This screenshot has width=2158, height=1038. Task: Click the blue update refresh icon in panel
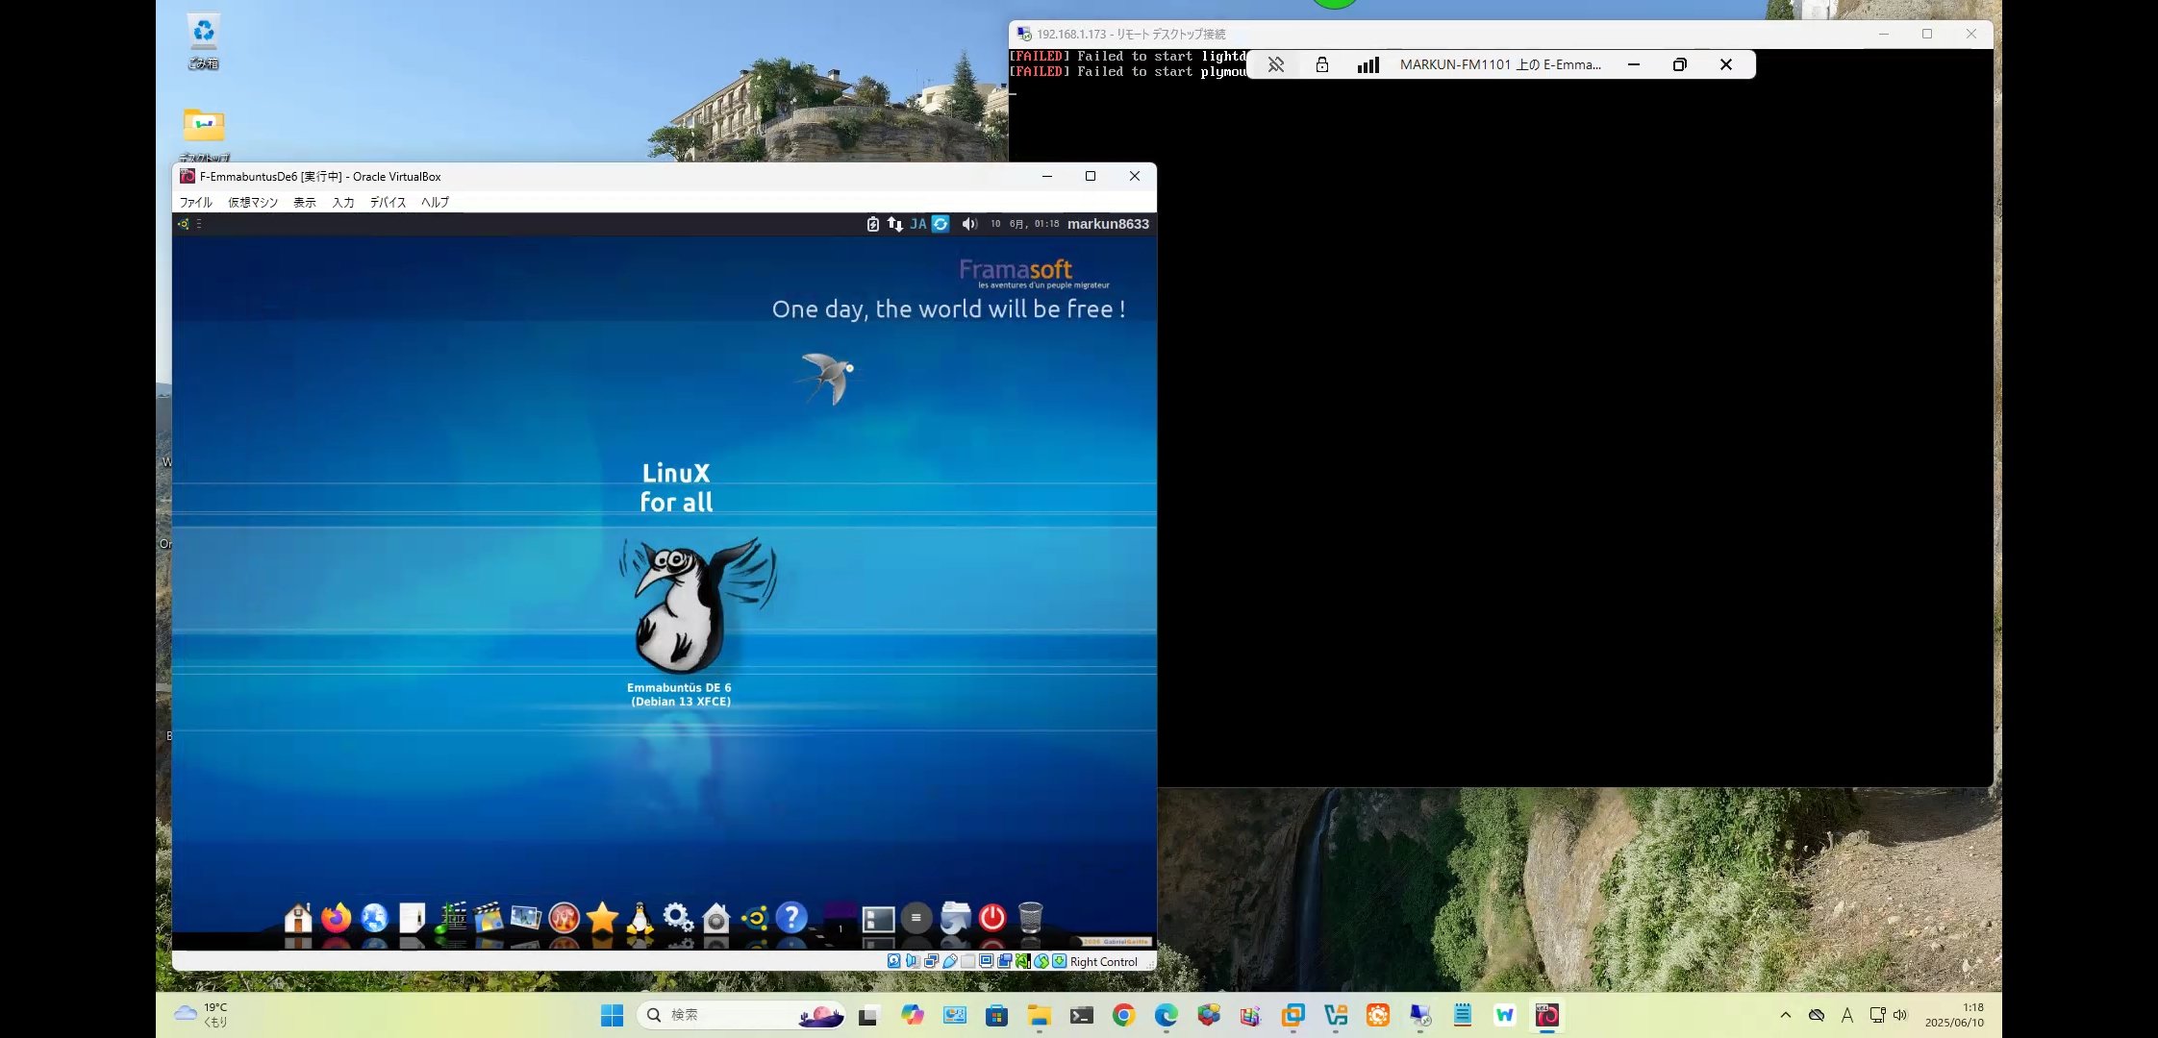(941, 224)
